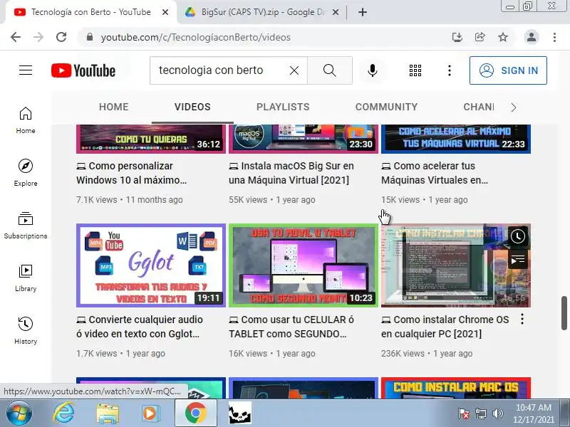Click the macOS Big Sur 23:30 thumbnail
570x427 pixels.
click(x=304, y=139)
